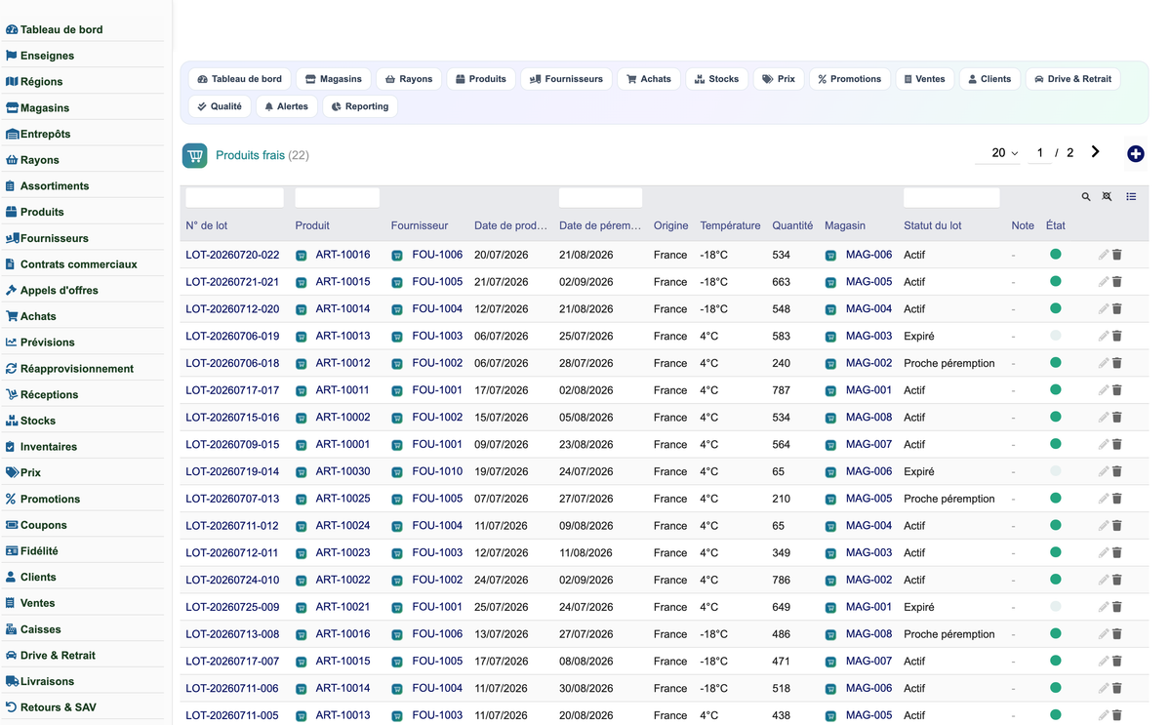This screenshot has height=725, width=1171.
Task: Open Réapprovisionnement in the sidebar
Action: point(76,369)
